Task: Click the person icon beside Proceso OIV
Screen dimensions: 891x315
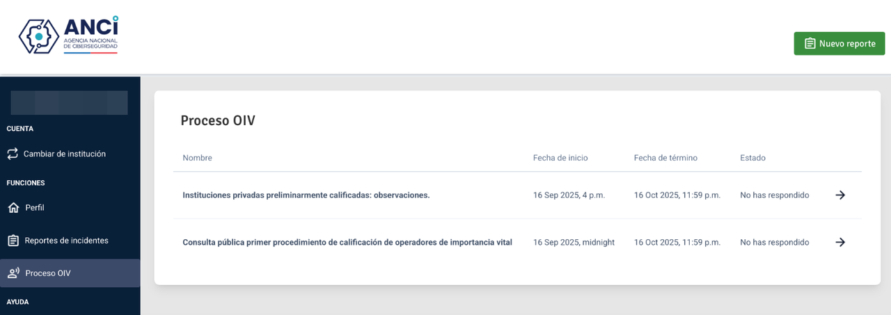Action: click(13, 273)
